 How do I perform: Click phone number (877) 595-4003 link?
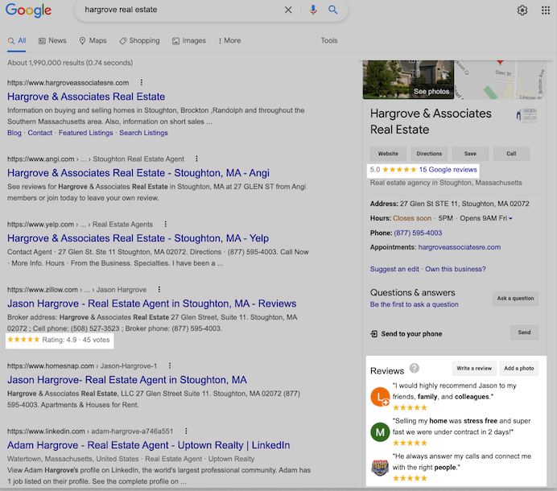(x=418, y=233)
